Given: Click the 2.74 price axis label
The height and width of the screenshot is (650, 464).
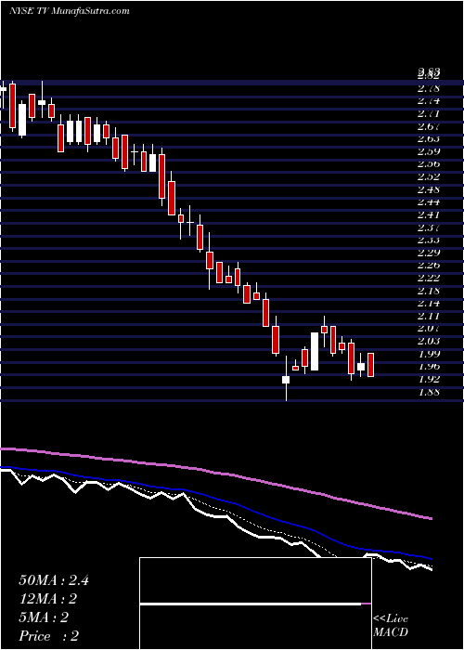Looking at the screenshot, I should point(429,100).
